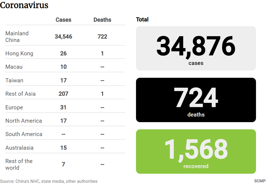The image size is (268, 186).
Task: Click the Rest of the world label
Action: pyautogui.click(x=19, y=164)
